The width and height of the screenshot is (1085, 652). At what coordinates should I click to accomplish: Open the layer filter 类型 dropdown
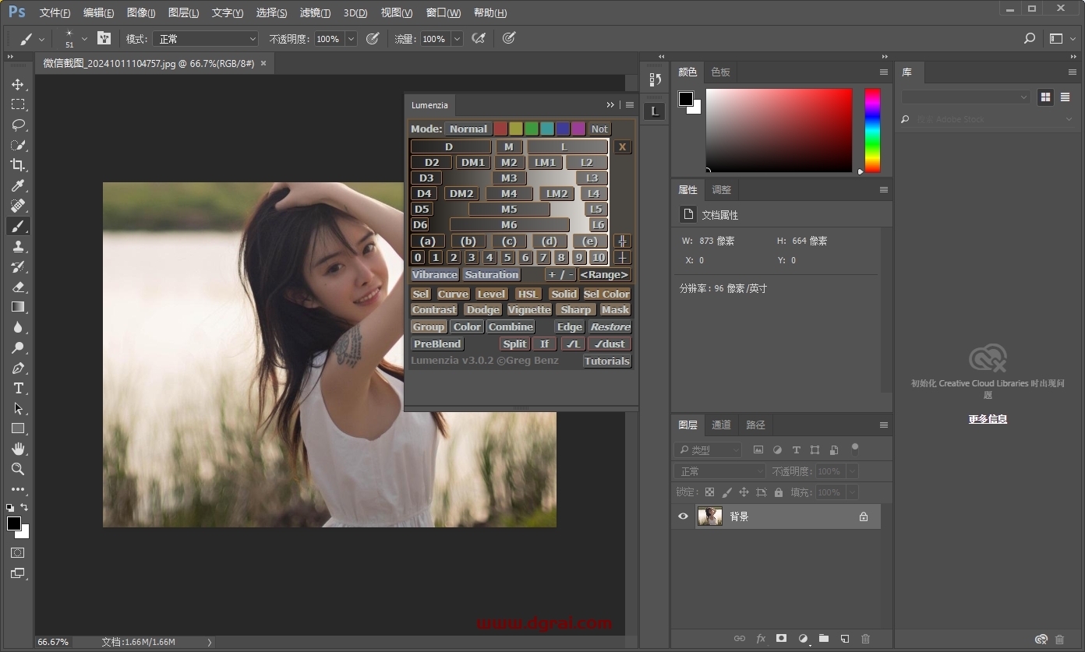tap(709, 449)
